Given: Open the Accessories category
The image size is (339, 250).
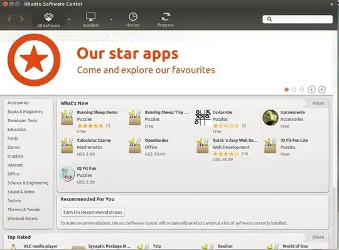Looking at the screenshot, I should (x=18, y=103).
